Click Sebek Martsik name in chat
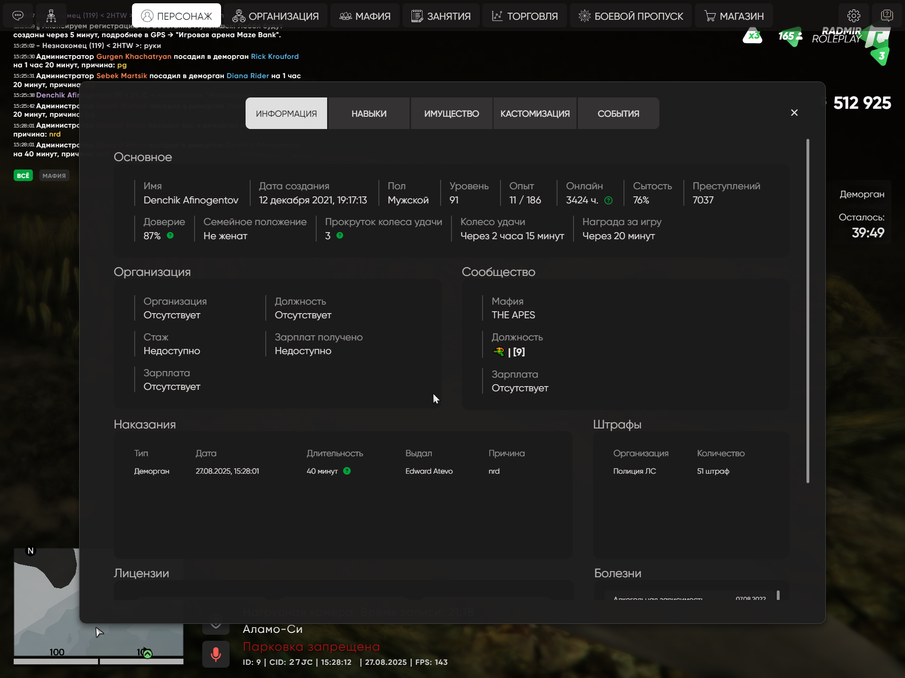 [x=122, y=76]
